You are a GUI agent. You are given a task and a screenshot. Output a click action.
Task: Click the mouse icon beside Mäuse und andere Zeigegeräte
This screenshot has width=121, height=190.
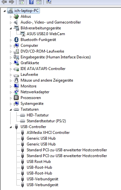(16, 80)
